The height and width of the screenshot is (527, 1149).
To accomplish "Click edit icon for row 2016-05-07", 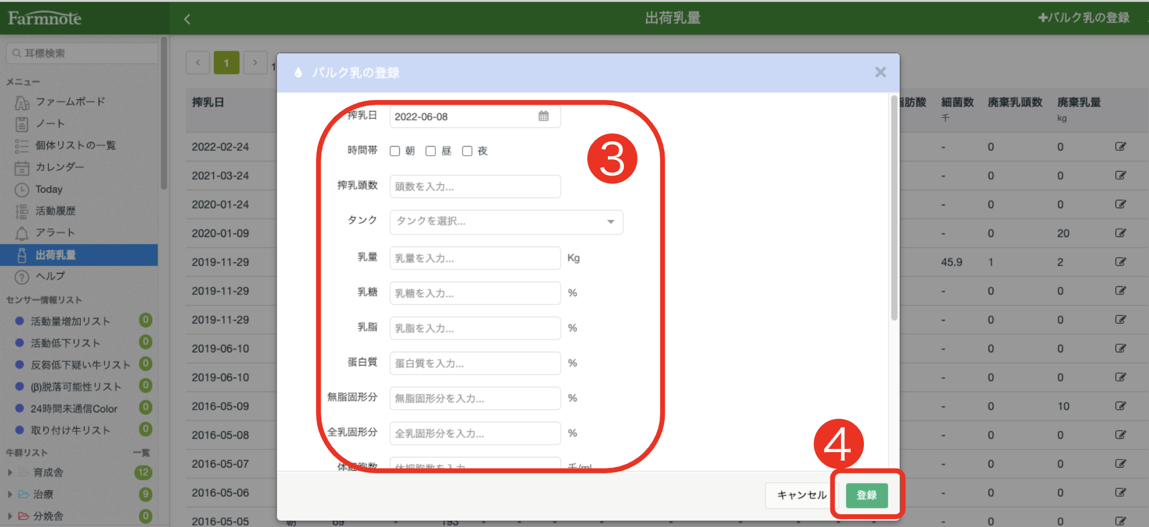I will (x=1120, y=464).
